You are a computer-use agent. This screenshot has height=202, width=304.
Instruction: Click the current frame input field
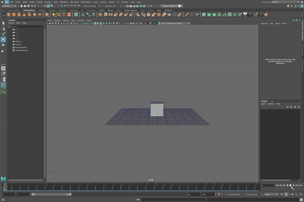(x=268, y=185)
